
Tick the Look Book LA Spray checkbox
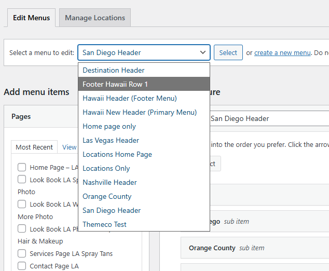[x=22, y=179]
